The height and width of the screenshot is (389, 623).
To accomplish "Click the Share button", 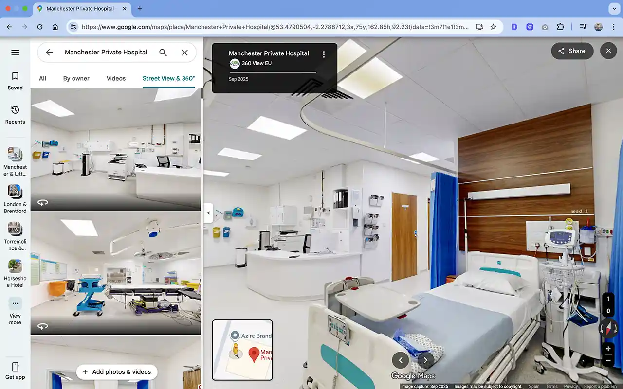I will [x=572, y=51].
